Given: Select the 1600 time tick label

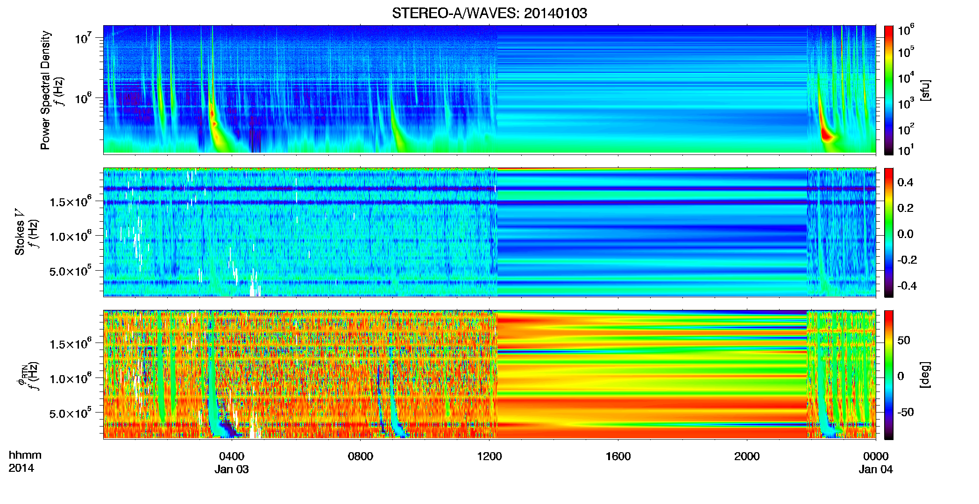Looking at the screenshot, I should coord(618,456).
